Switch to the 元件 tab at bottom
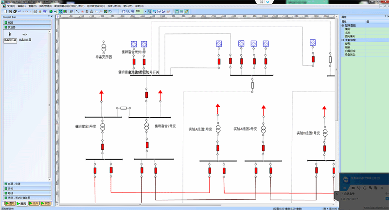 point(33,203)
